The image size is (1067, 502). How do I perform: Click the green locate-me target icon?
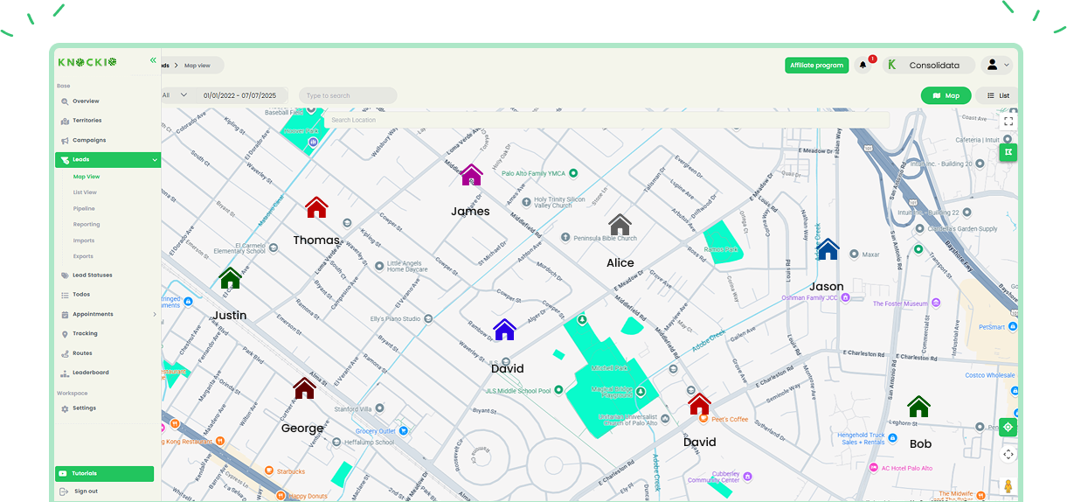coord(1008,427)
